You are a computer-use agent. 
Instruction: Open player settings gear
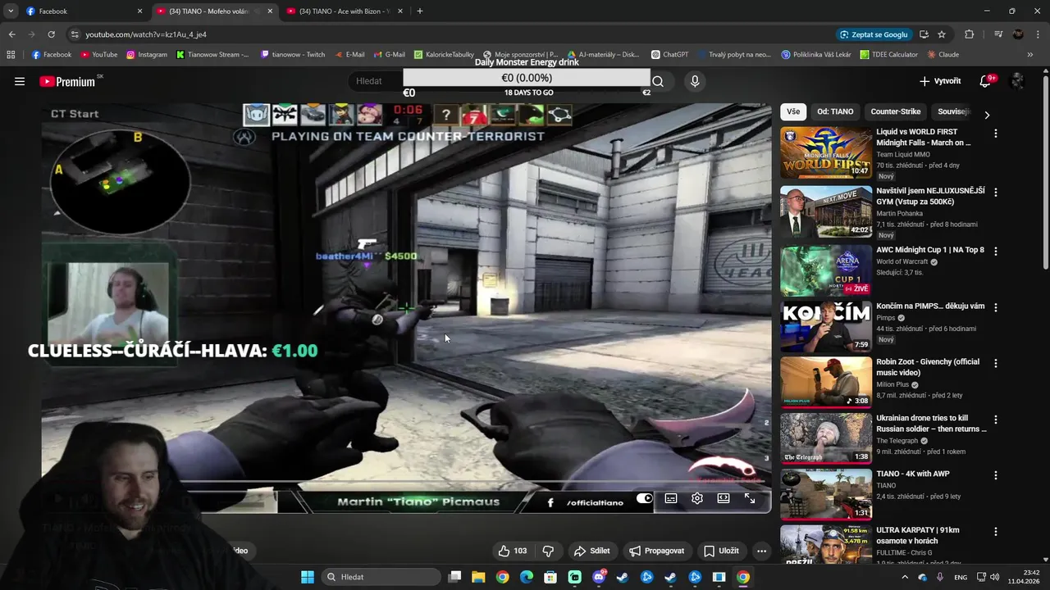(x=697, y=498)
